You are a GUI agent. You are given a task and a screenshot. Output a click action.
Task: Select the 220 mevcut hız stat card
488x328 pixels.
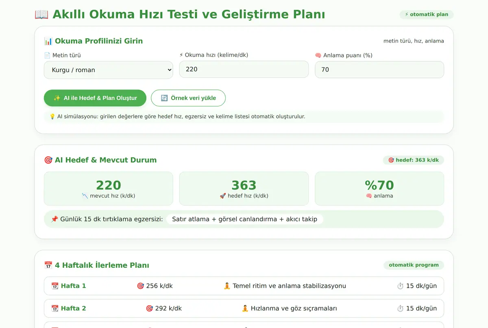pos(108,188)
